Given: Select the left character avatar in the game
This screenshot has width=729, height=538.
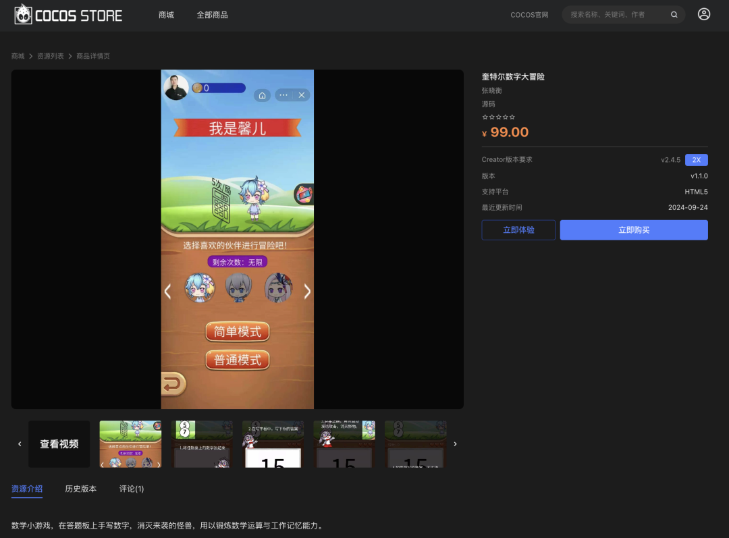Looking at the screenshot, I should click(x=200, y=288).
